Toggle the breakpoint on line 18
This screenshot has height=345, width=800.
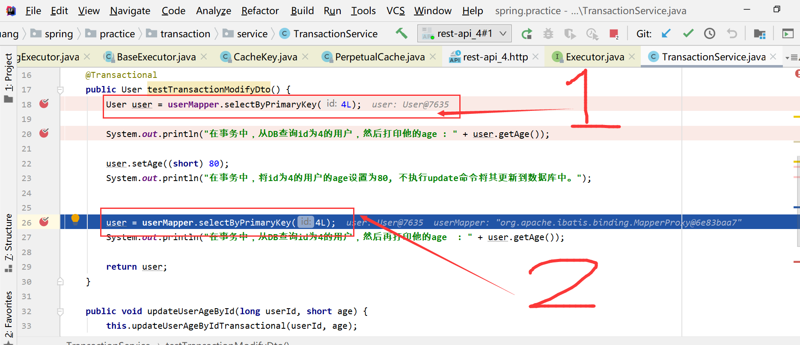44,104
